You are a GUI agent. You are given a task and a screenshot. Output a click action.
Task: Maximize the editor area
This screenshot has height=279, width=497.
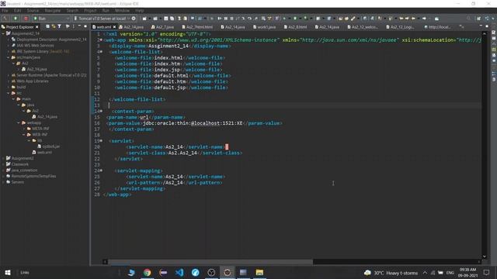point(487,26)
